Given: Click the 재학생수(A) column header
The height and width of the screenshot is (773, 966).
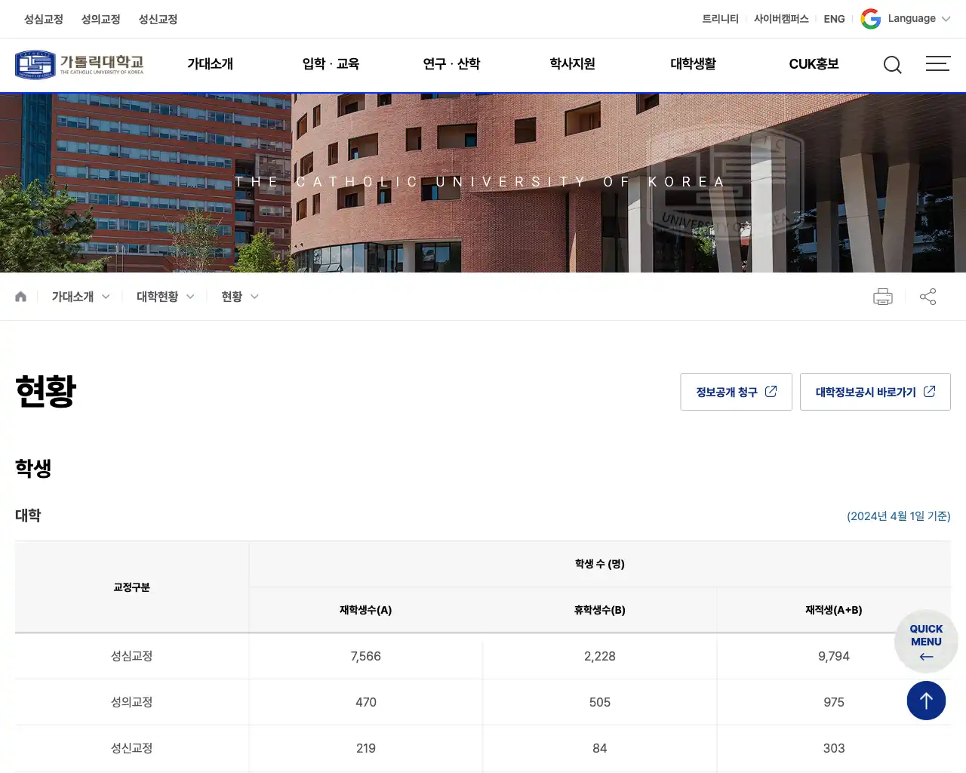Looking at the screenshot, I should click(x=366, y=610).
